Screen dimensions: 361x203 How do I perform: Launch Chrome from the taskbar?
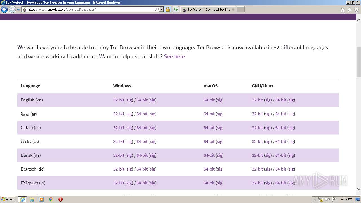(51, 199)
